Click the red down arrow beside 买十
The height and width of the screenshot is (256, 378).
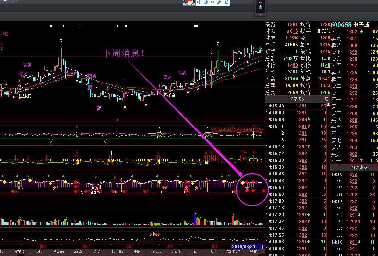click(361, 161)
